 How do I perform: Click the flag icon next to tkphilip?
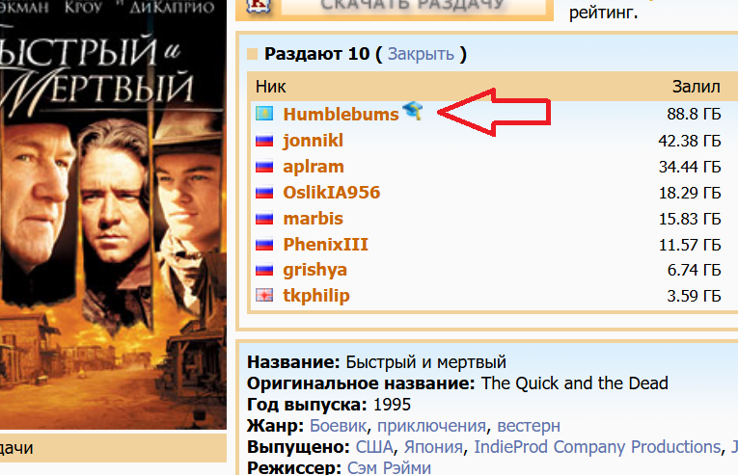[x=264, y=296]
